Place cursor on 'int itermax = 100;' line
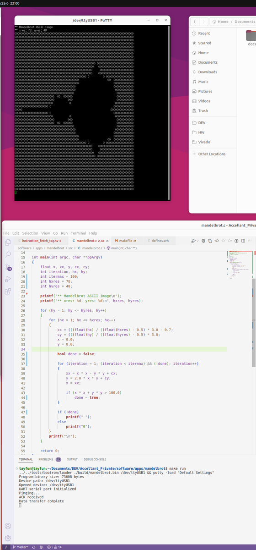256x550 pixels. point(59,277)
